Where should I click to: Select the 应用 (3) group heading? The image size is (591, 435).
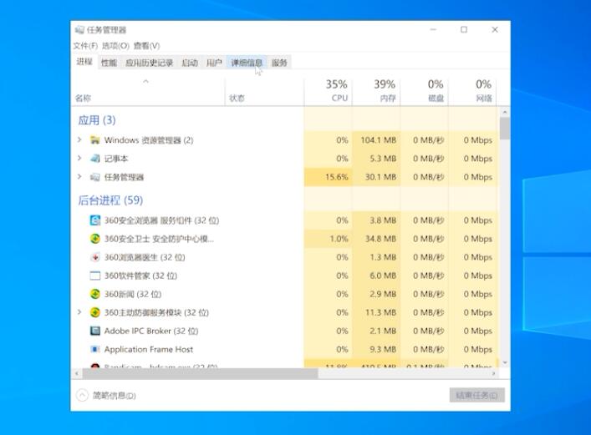[97, 120]
